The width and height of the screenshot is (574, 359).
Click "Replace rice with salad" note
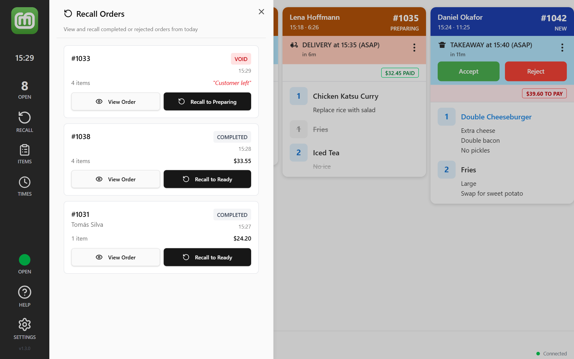click(x=344, y=110)
